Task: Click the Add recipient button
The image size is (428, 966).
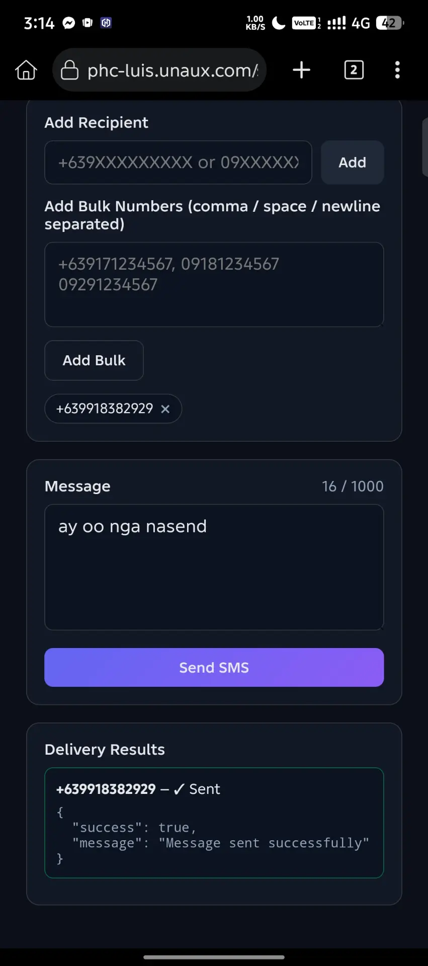Action: tap(352, 163)
